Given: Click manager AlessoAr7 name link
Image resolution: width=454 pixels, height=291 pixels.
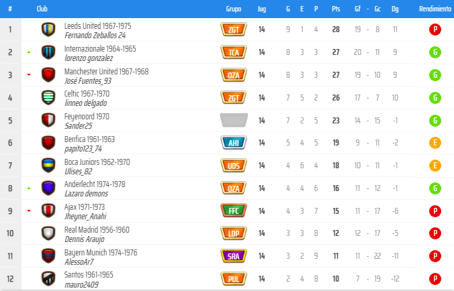Looking at the screenshot, I should 79,262.
